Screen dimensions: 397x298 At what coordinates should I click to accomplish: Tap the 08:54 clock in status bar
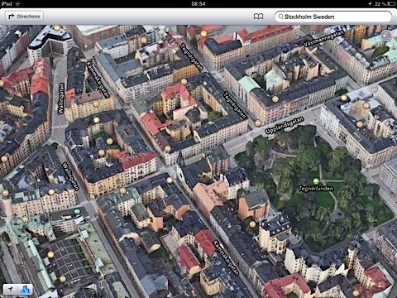point(198,3)
